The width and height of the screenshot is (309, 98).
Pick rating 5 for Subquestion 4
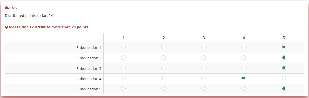point(284,78)
